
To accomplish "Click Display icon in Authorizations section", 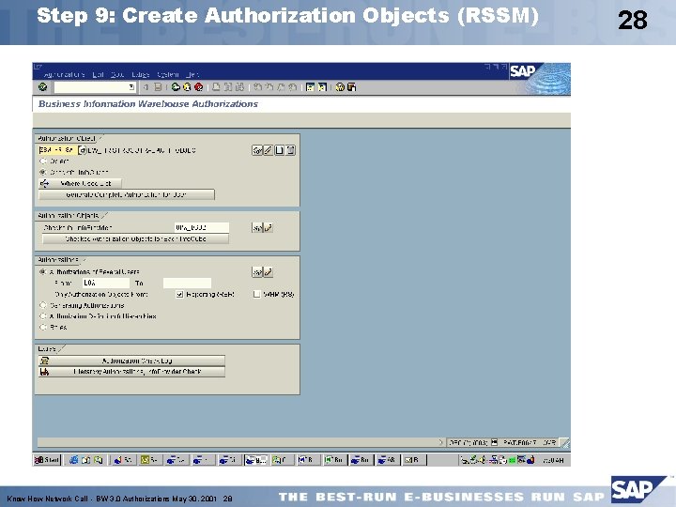I will point(257,272).
